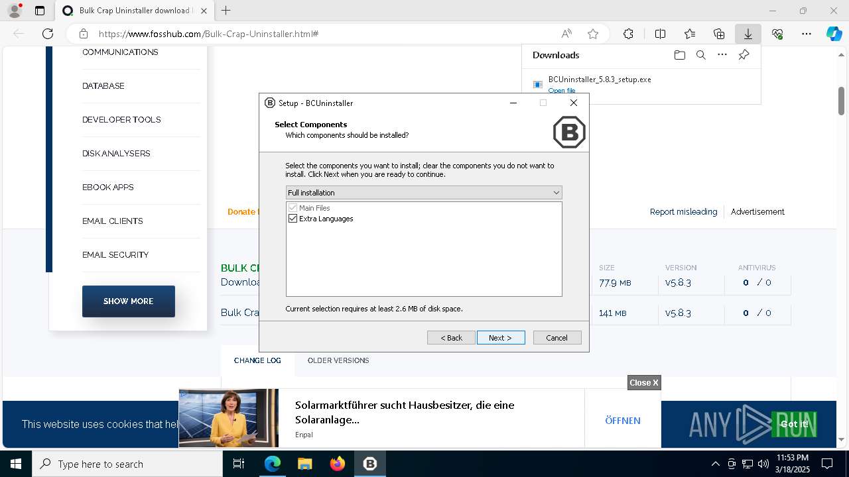849x477 pixels.
Task: Click the page vertical scrollbar thumb
Action: click(x=842, y=100)
